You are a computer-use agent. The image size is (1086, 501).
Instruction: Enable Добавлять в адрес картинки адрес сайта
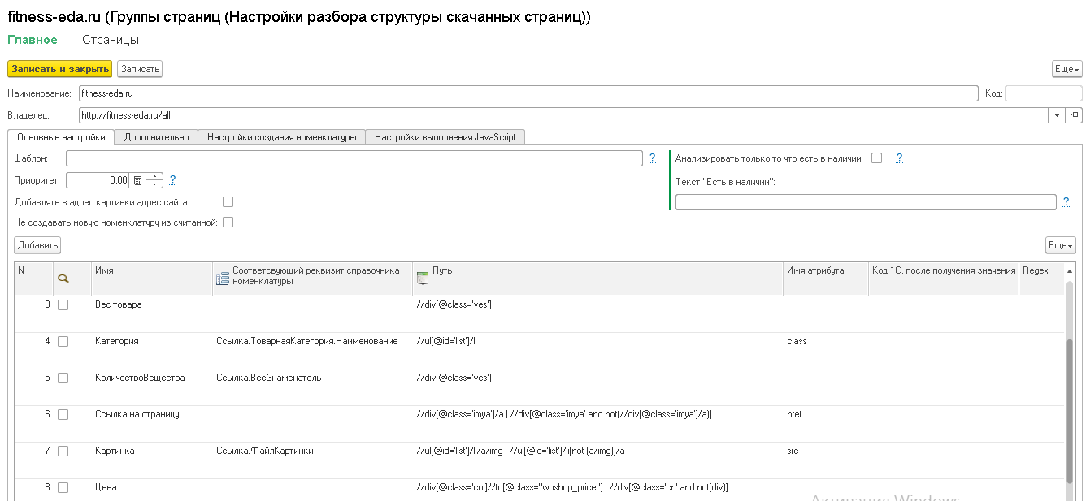point(228,201)
